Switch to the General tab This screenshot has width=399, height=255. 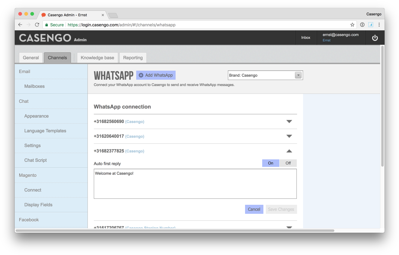tap(31, 58)
